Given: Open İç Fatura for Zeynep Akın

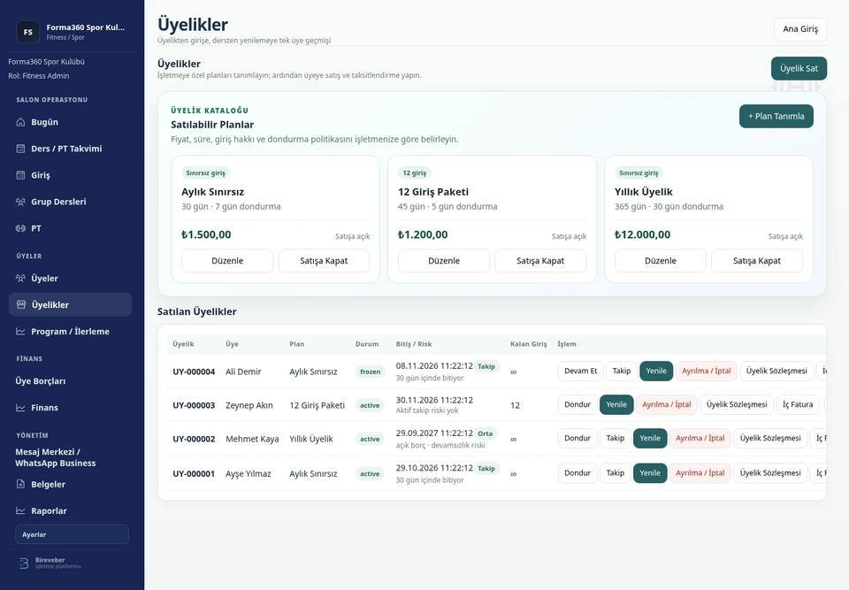Looking at the screenshot, I should (798, 405).
